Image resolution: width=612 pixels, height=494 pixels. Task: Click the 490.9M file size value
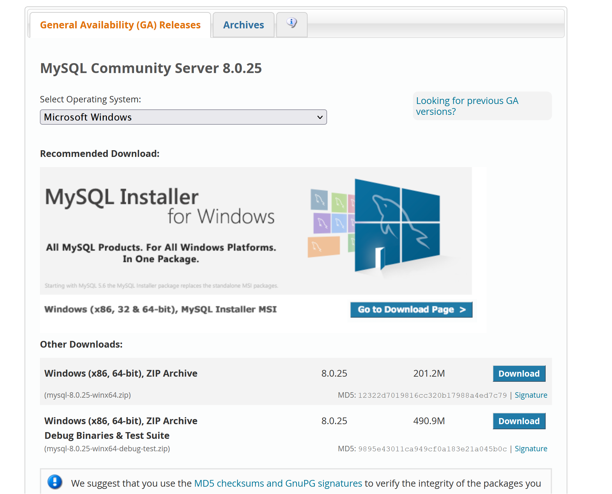[x=429, y=421]
